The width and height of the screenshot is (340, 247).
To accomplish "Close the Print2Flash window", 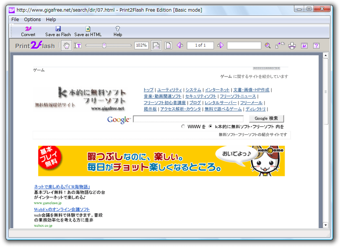I will coord(322,9).
